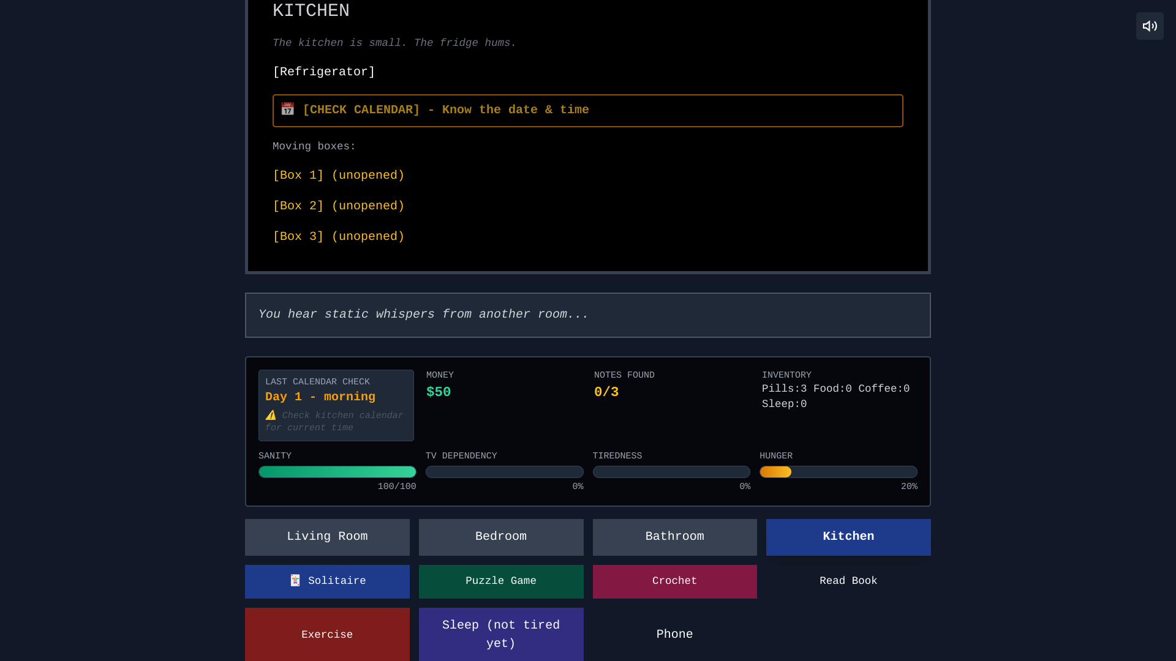
Task: Open Box 1 (unopened)
Action: [x=339, y=176]
